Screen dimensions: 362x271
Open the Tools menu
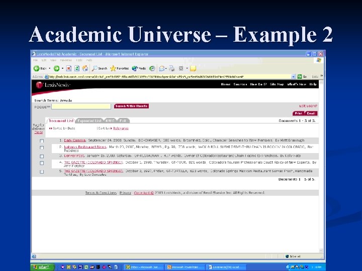(79, 60)
